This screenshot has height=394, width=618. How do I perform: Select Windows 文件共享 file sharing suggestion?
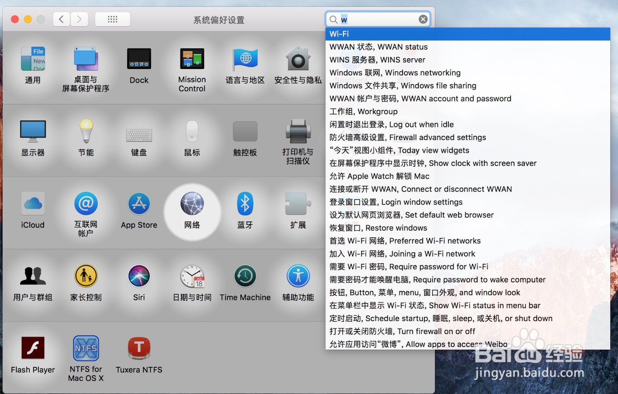(x=468, y=86)
